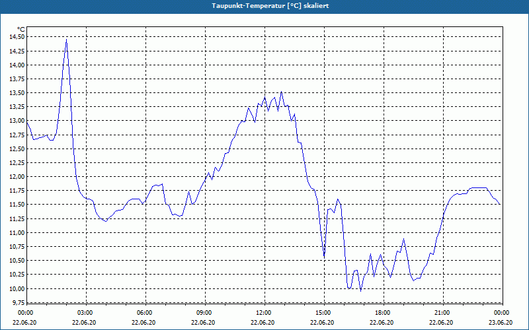The width and height of the screenshot is (529, 330).
Task: Select the 18:00 time label
Action: (382, 313)
